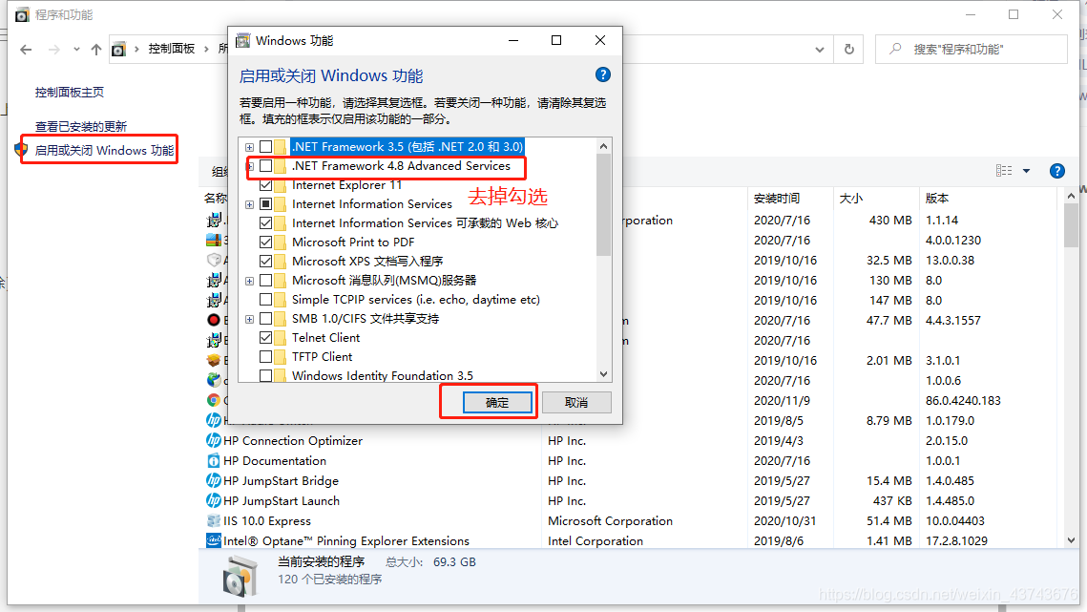Toggle Internet Information Services checkbox

(x=265, y=204)
